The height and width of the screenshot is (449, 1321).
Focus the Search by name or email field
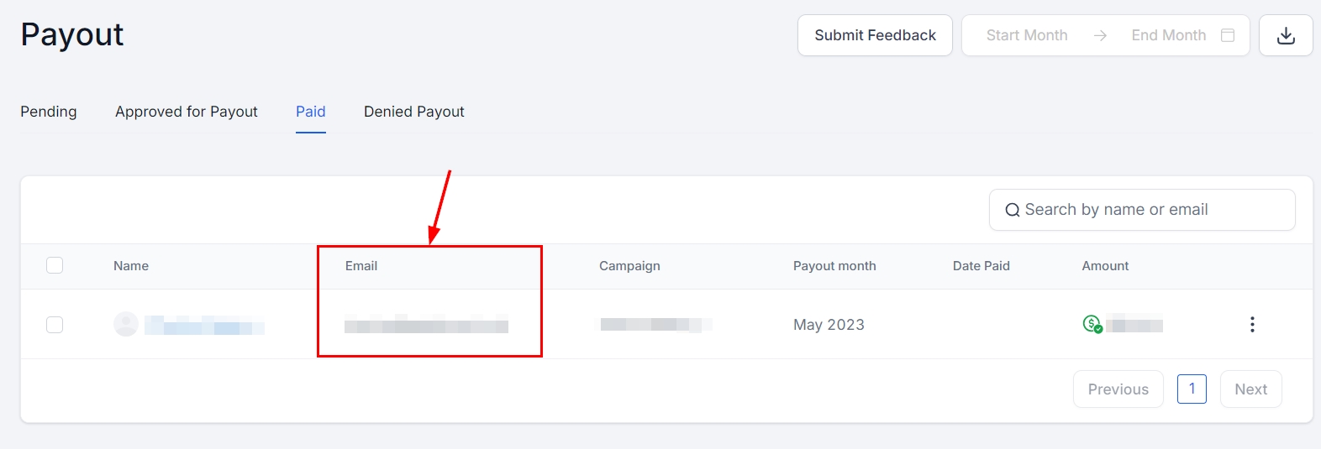1151,210
